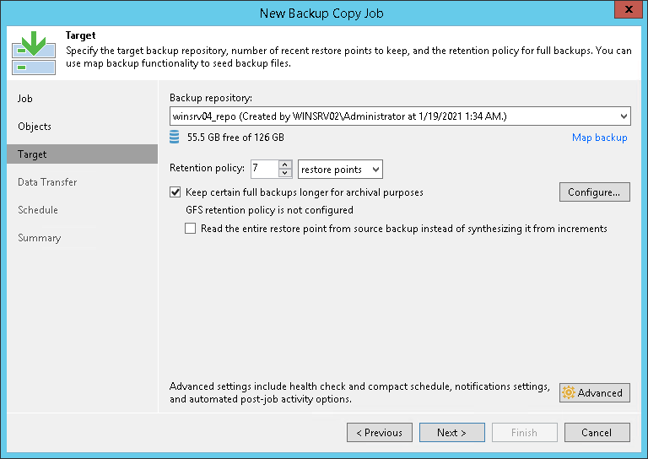The width and height of the screenshot is (648, 459).
Task: Decrease retention policy value with down arrow
Action: click(285, 174)
